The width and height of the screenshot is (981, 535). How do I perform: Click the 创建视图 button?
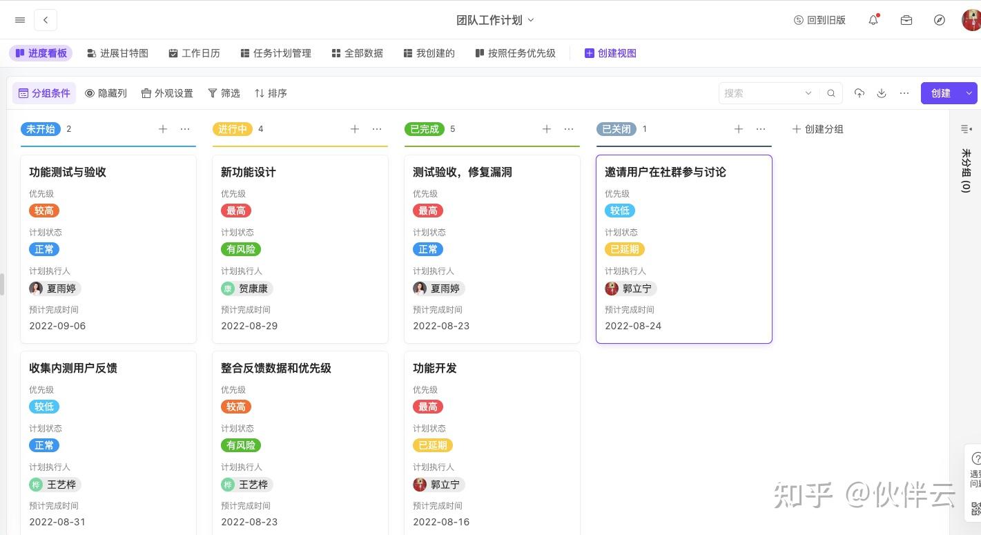point(610,53)
